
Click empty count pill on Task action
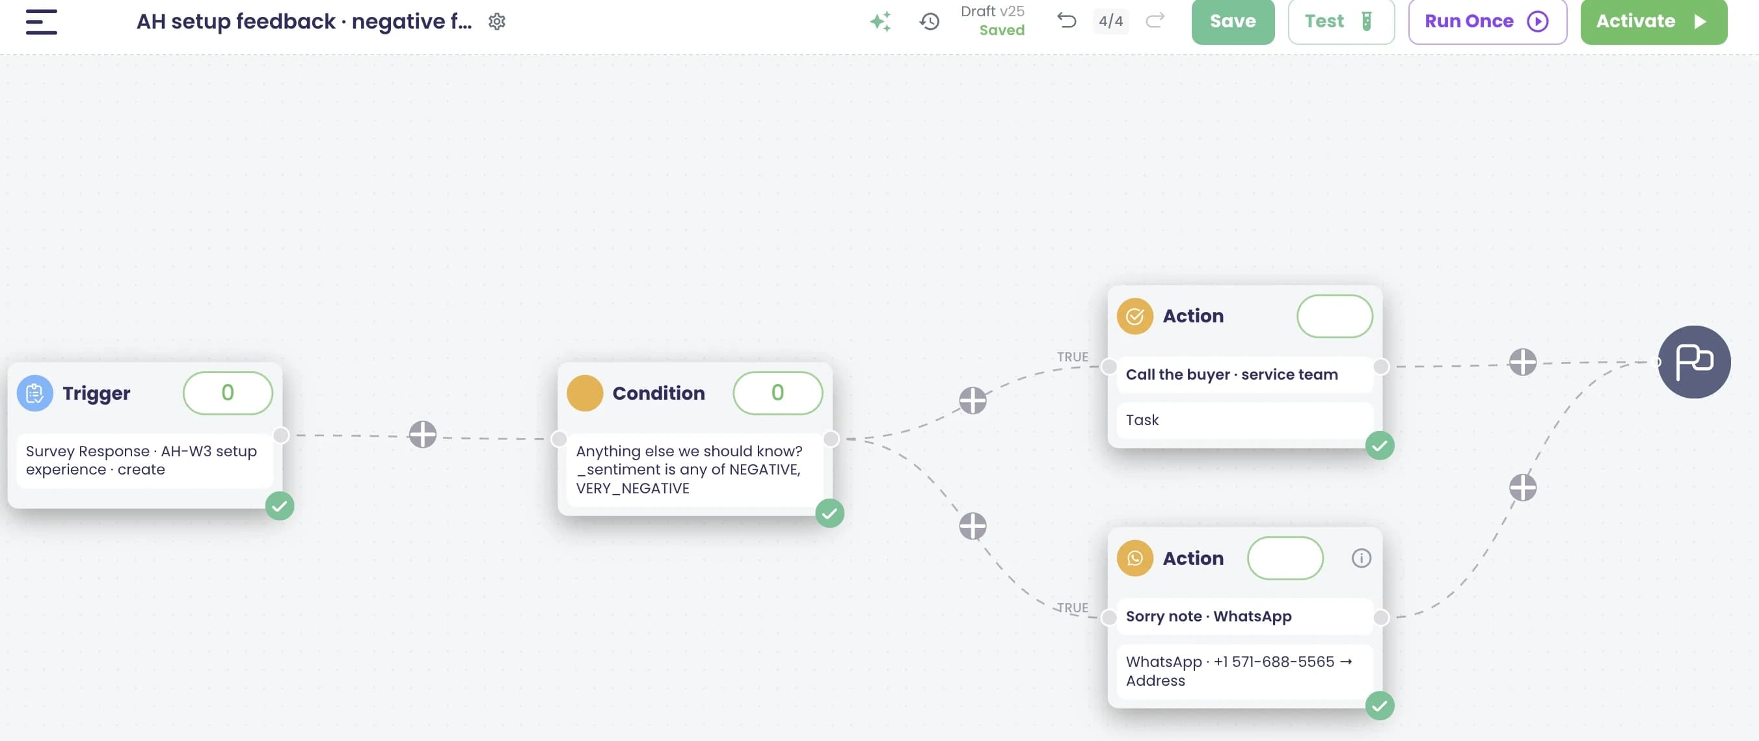coord(1334,316)
